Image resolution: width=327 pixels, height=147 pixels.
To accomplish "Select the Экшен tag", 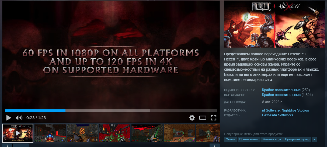I will [x=231, y=139].
